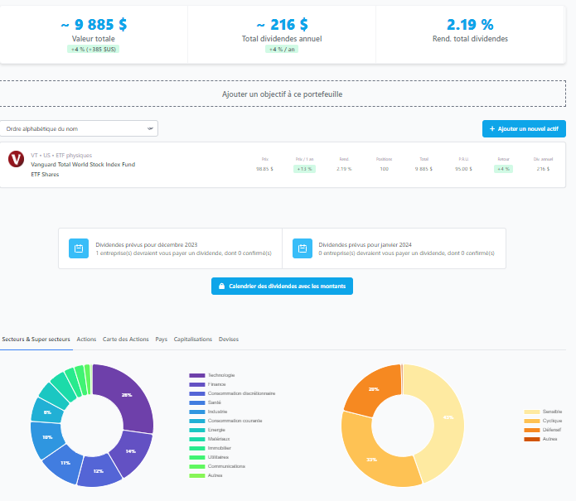Click the Défensif legend color swatch

coord(531,430)
